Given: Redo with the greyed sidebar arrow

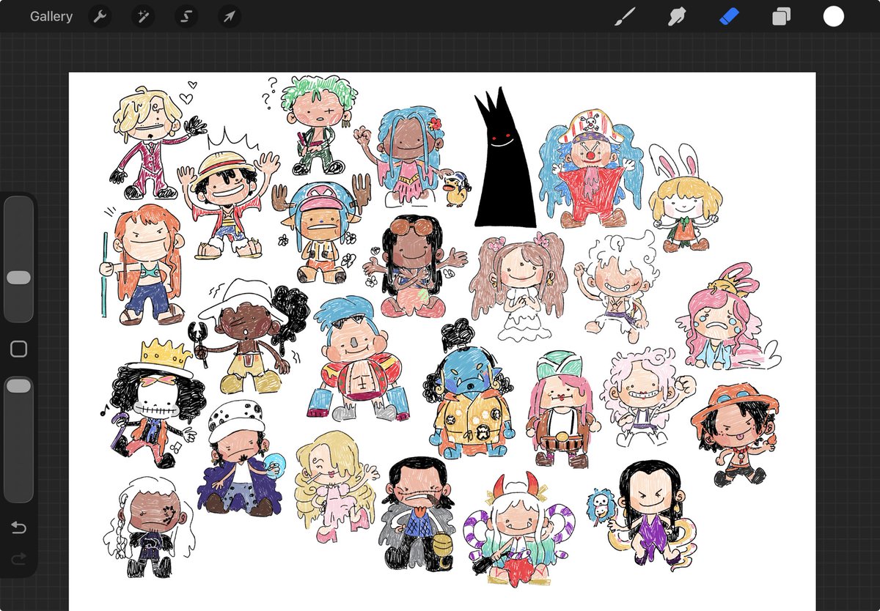Looking at the screenshot, I should (x=18, y=560).
